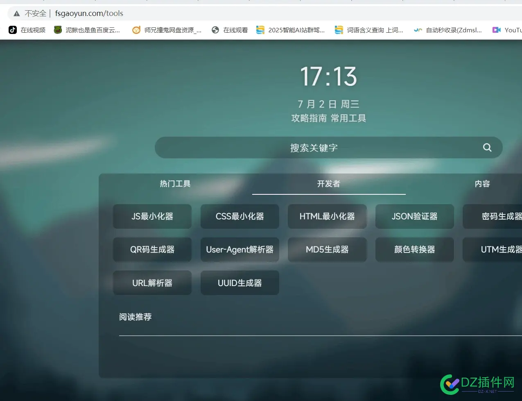Select the 开发者 tab

point(328,184)
